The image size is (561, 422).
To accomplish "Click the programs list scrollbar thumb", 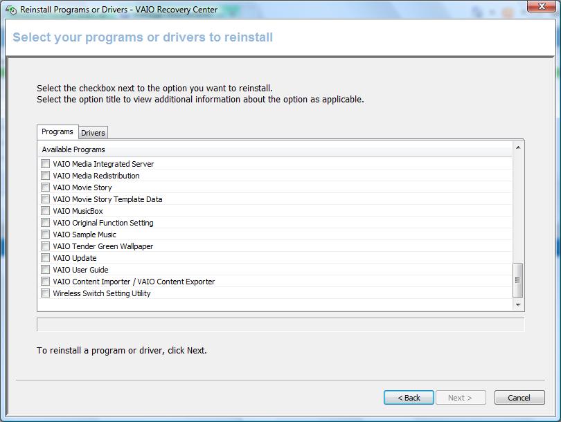I will click(x=517, y=280).
